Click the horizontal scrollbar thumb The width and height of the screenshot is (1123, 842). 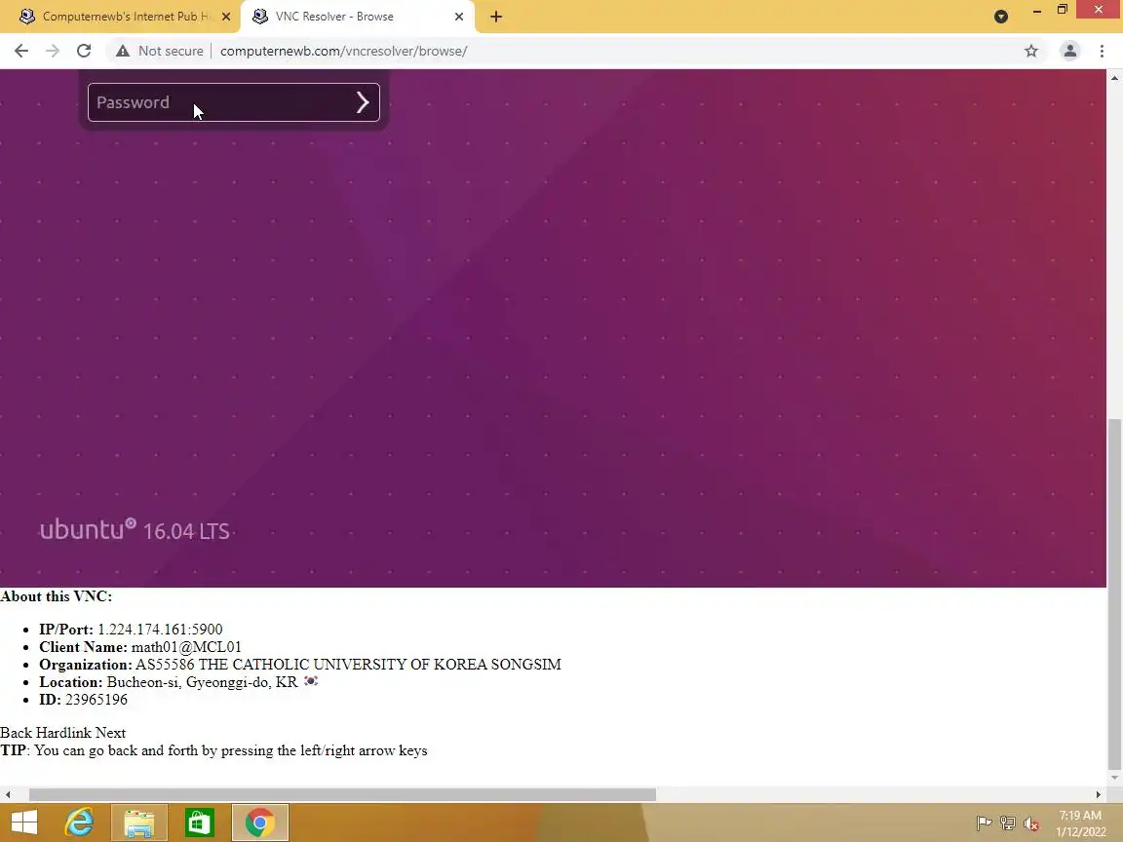pos(342,794)
